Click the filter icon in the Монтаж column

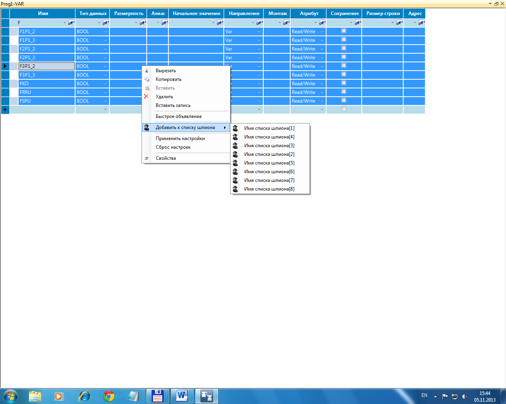[x=286, y=23]
